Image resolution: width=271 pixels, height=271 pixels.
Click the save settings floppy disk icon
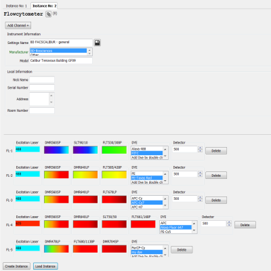pos(97,43)
